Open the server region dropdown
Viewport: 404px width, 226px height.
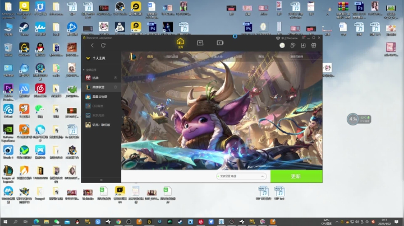[241, 176]
